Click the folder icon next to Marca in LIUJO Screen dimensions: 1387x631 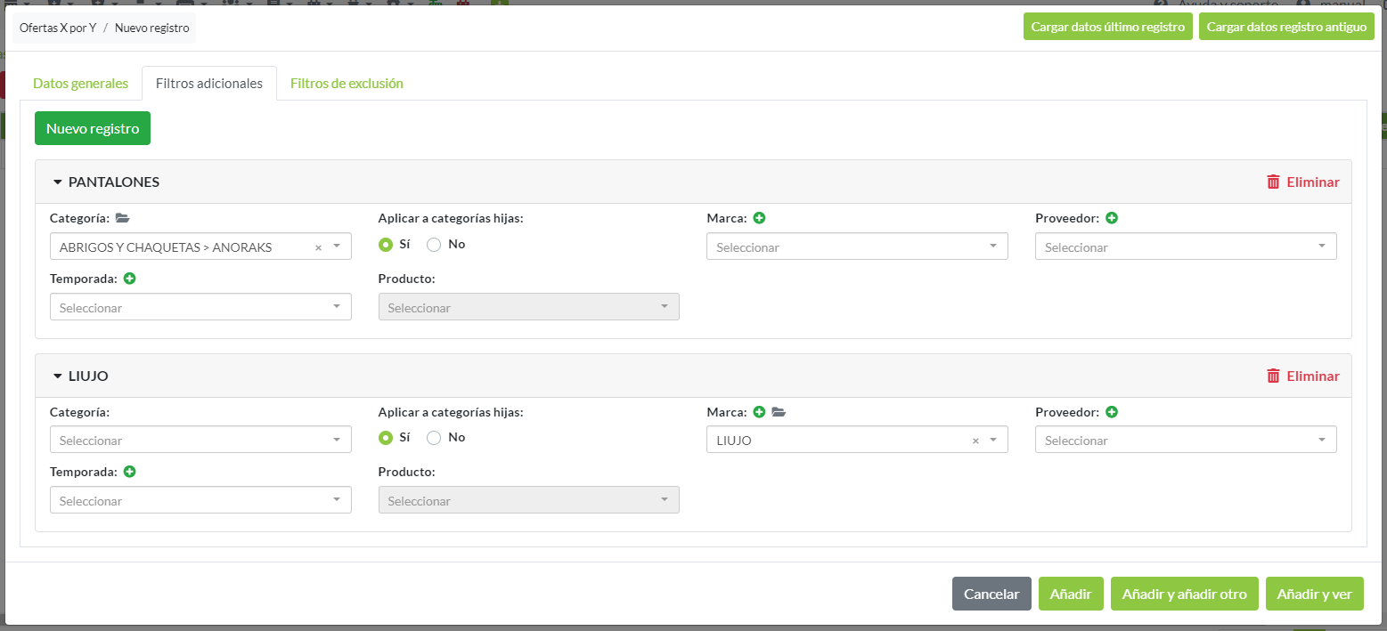(779, 412)
